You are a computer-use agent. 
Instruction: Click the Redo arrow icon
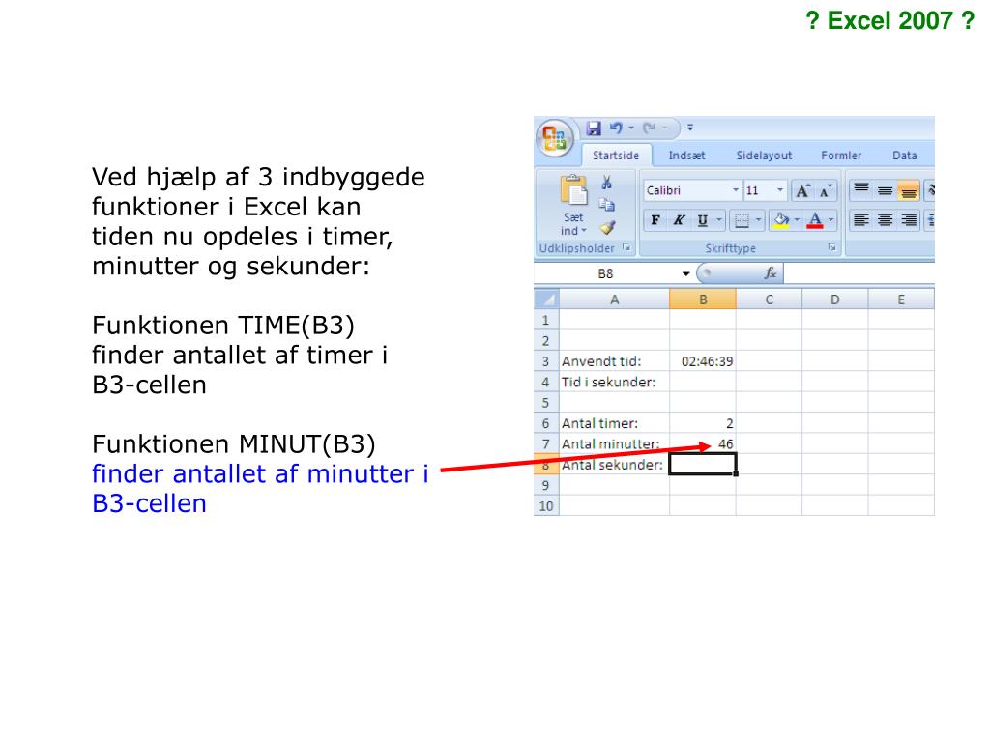tap(649, 128)
